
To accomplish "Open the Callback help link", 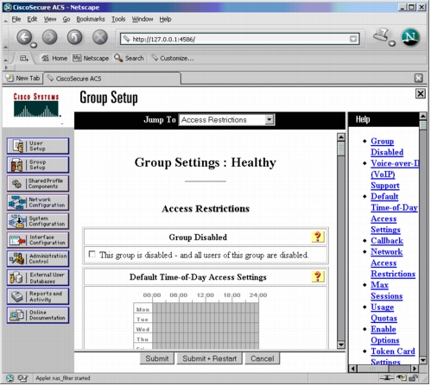I will 387,241.
